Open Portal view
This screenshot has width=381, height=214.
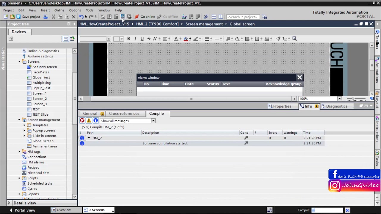tap(22, 210)
